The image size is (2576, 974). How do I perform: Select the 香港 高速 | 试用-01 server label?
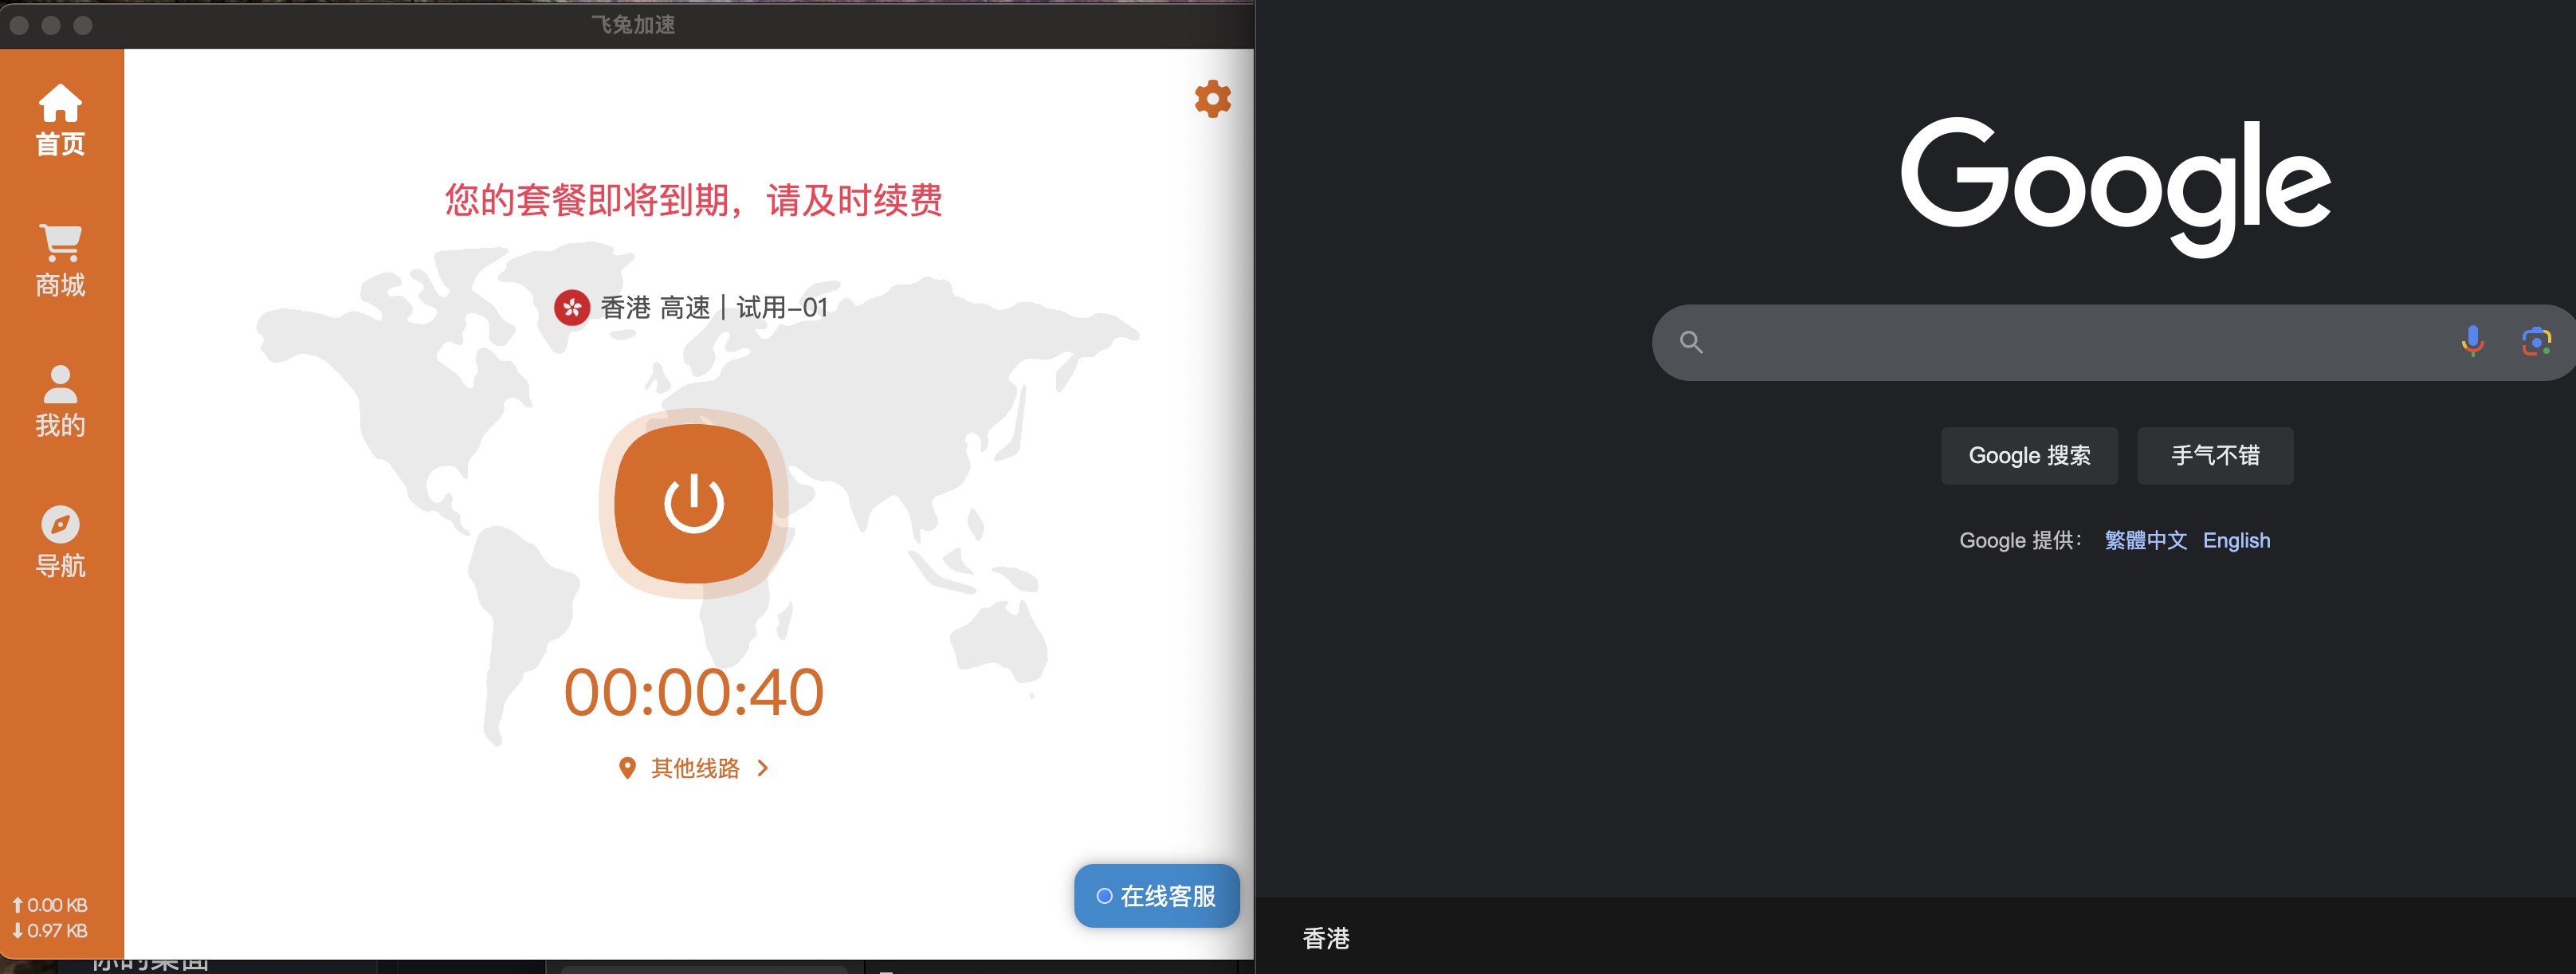pyautogui.click(x=714, y=307)
